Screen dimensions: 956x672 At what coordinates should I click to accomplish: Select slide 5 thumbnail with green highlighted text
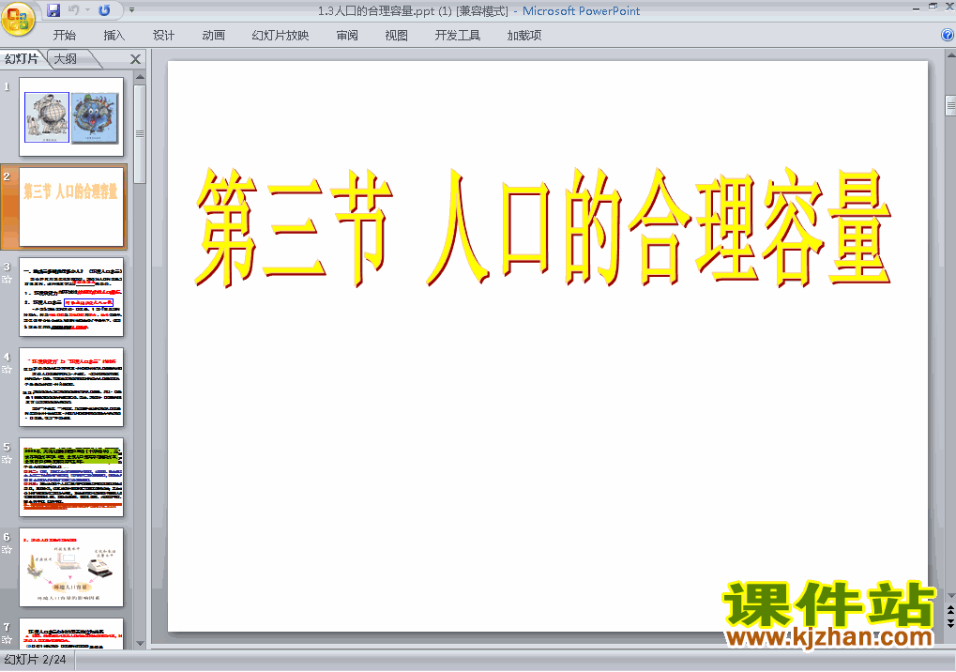click(x=71, y=478)
